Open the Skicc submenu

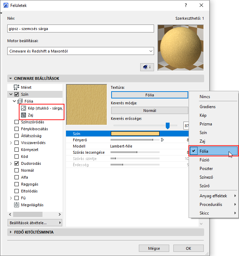coord(213,213)
